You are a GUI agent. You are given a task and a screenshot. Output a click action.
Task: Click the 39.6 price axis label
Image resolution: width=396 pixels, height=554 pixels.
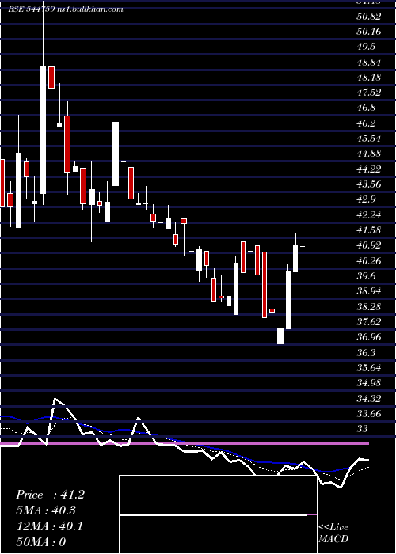[x=366, y=276]
